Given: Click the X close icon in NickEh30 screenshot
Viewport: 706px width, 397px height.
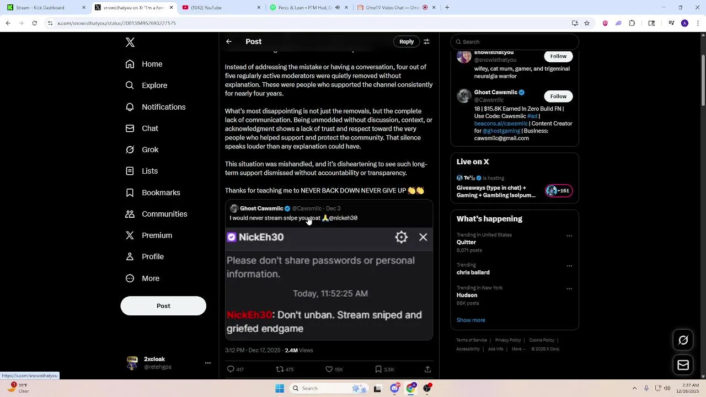Looking at the screenshot, I should click(x=423, y=237).
